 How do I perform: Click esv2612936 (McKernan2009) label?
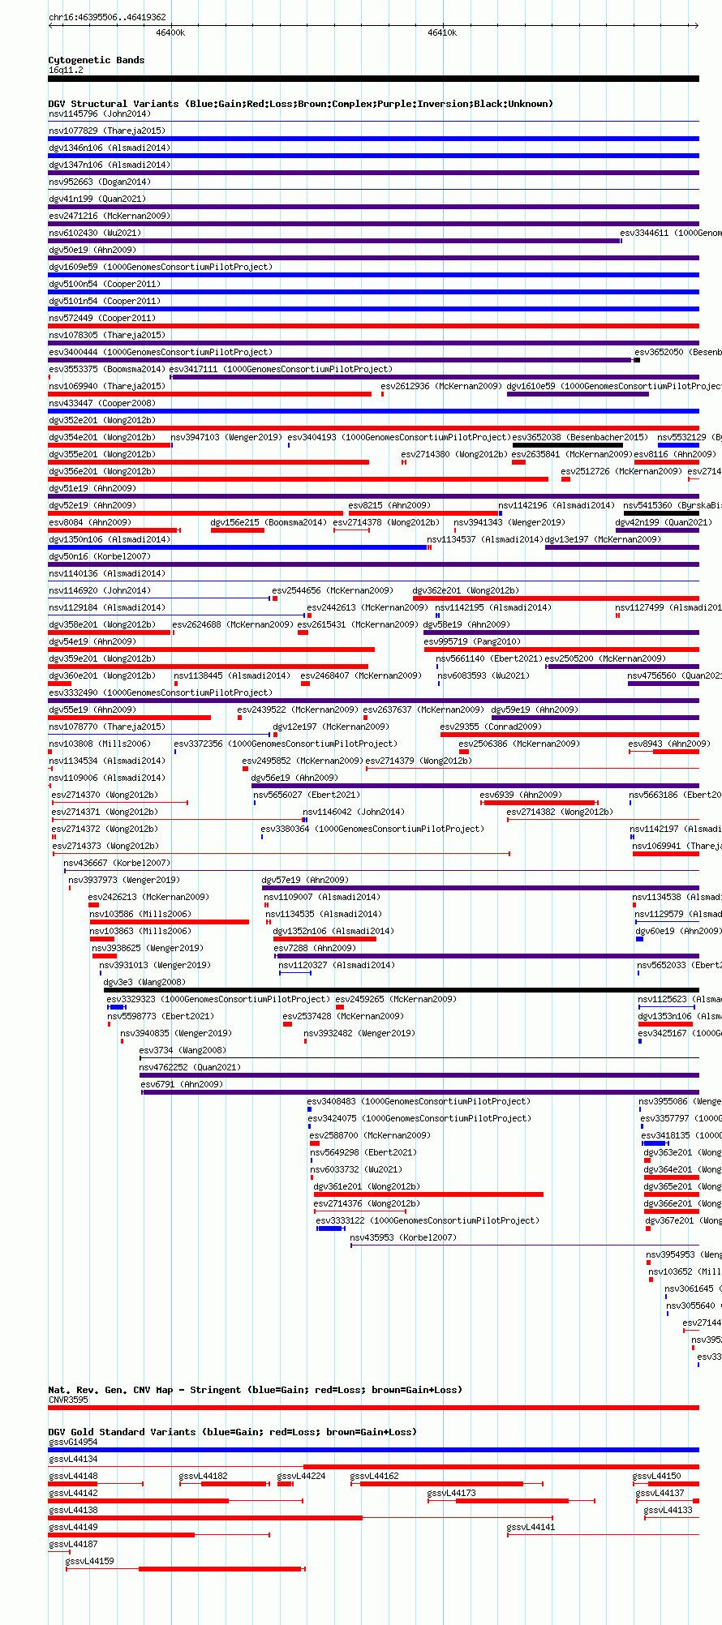coord(441,386)
